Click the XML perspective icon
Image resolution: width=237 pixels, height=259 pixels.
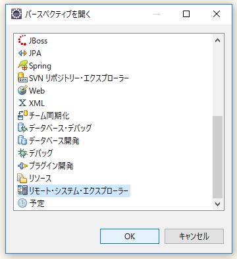pyautogui.click(x=22, y=103)
